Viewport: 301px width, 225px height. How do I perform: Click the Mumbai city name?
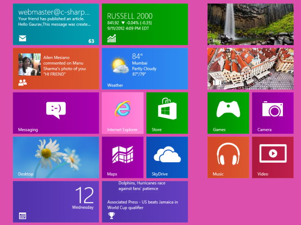click(x=139, y=63)
